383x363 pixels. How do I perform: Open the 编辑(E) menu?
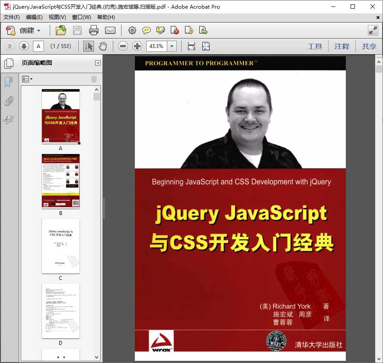pyautogui.click(x=34, y=17)
